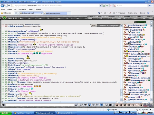Screen dimensions: 154x115
Task: Open the address bar URL dropdown
Action: [x=101, y=6]
